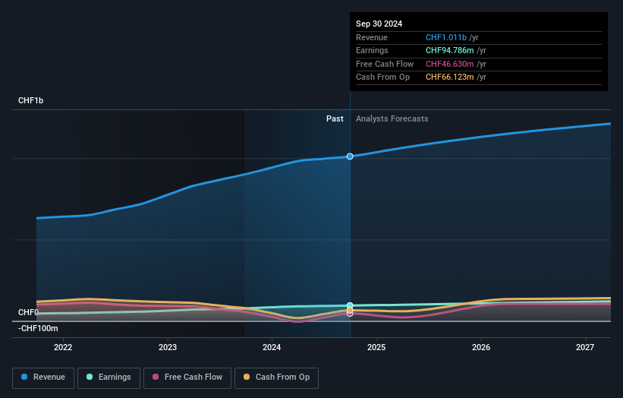Click the CHF94.786m earnings value
This screenshot has width=623, height=398.
pos(449,50)
